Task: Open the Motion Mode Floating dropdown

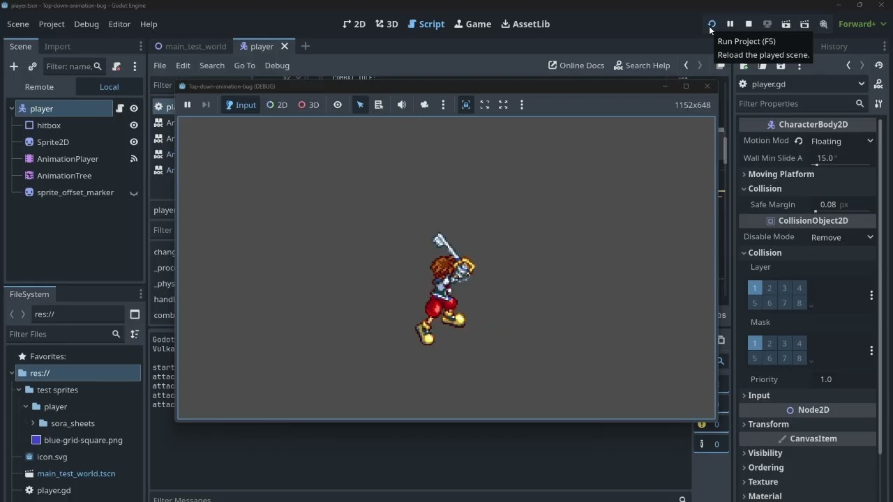Action: [x=841, y=142]
